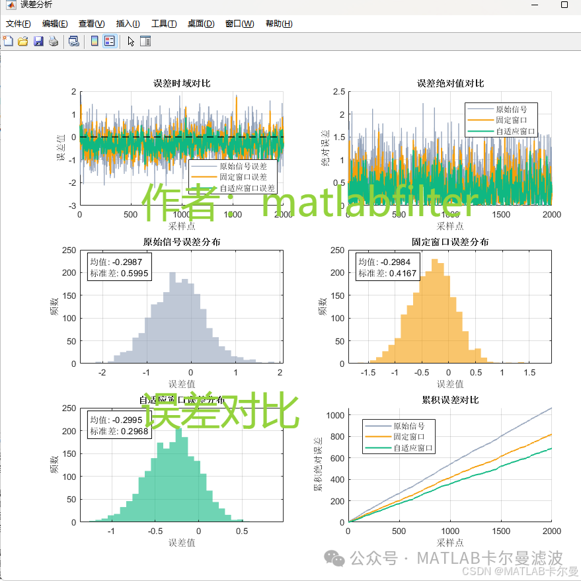581x581 pixels.
Task: Select the 原始信号误差分布 title
Action: [182, 242]
